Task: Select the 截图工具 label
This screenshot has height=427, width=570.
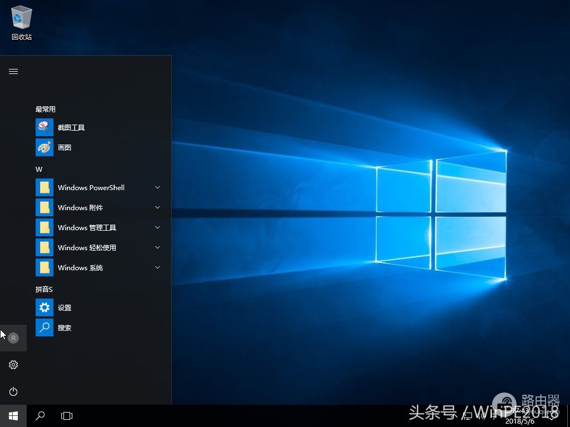Action: pos(71,127)
